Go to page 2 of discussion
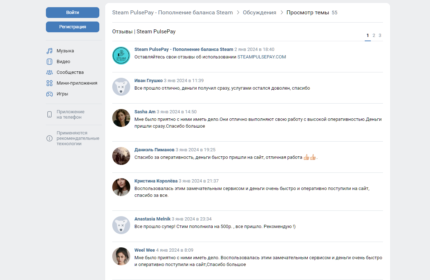Viewport: 430px width, 280px height. coord(374,35)
